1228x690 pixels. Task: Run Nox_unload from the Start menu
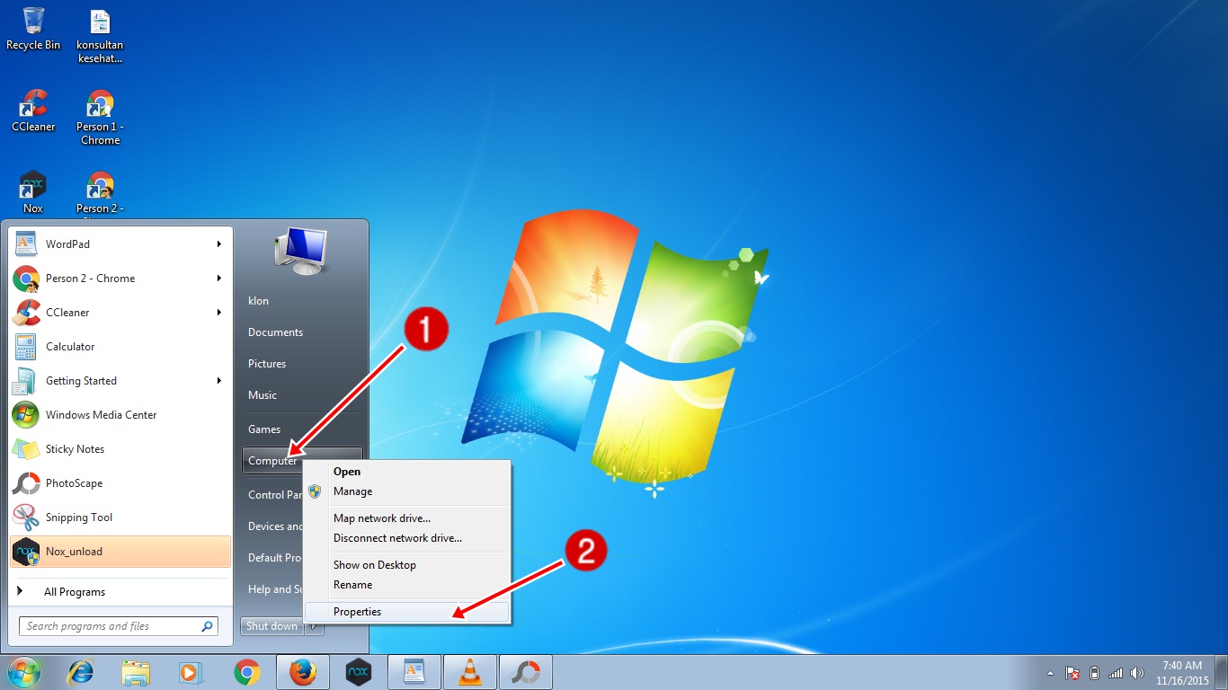tap(120, 552)
